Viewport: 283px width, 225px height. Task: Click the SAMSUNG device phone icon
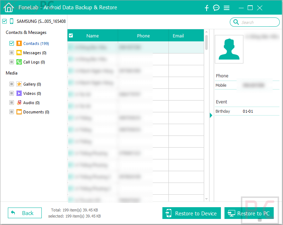pos(11,21)
